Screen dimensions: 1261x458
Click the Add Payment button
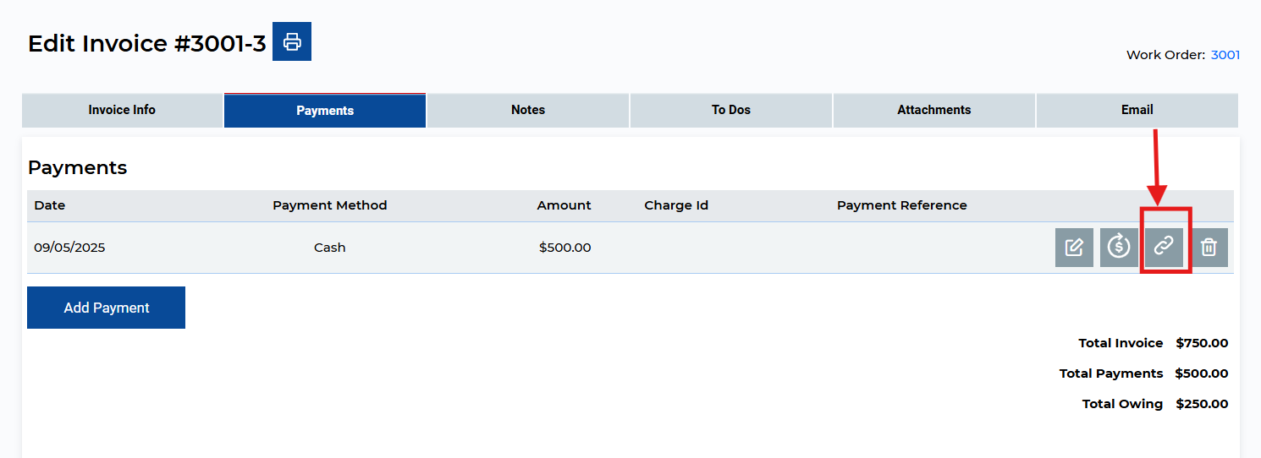[x=107, y=308]
